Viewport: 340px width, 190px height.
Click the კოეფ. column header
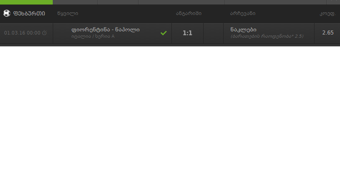[x=328, y=14]
